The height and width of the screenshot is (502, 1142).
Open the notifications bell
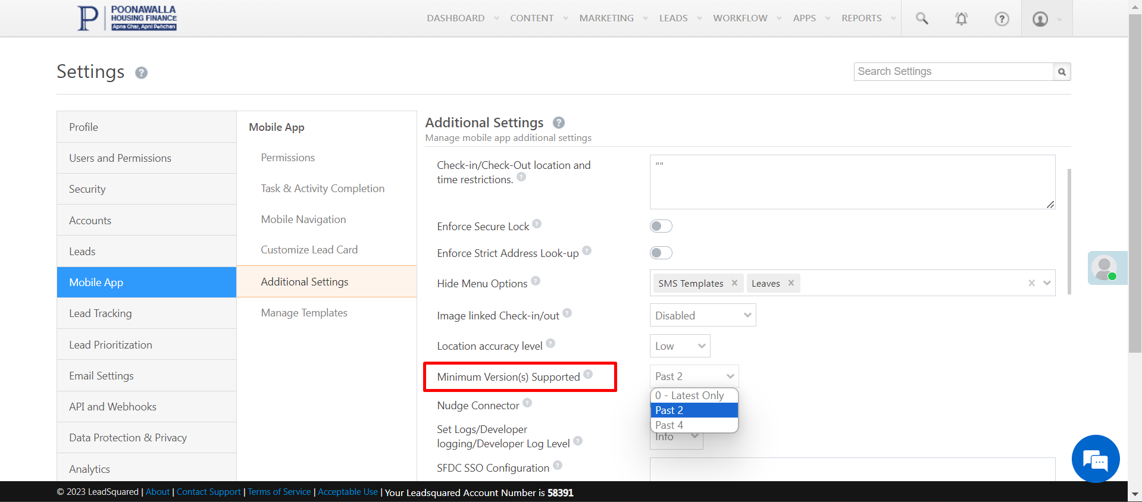pos(962,18)
